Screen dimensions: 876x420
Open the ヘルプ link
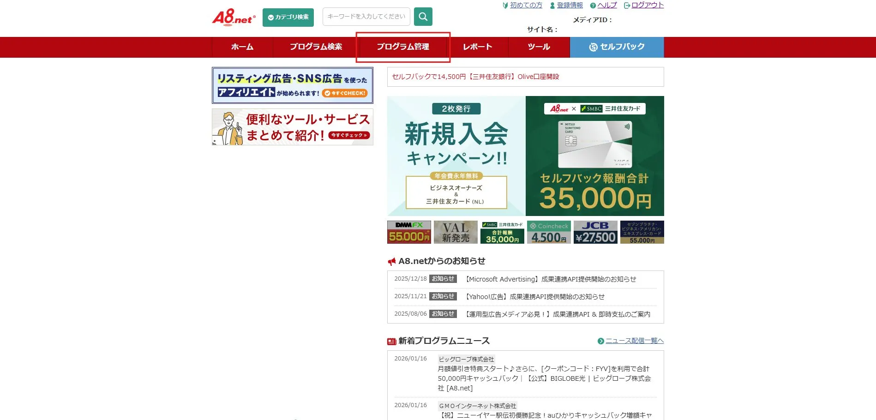[x=607, y=5]
